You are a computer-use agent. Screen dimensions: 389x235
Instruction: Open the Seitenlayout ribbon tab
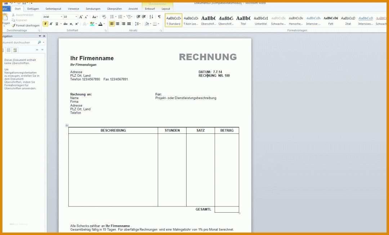click(53, 9)
